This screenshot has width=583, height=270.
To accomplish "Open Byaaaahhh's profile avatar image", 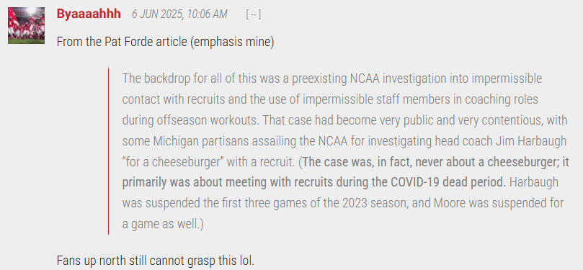I will [x=27, y=25].
